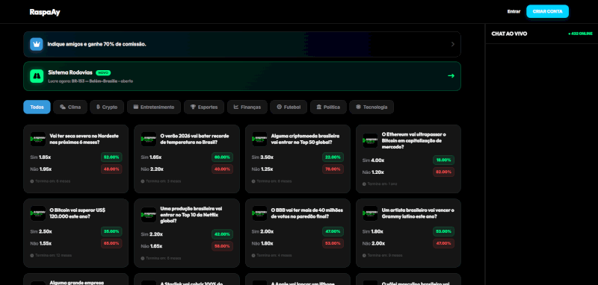Open the 70% commission referral banner
The image size is (598, 285).
(241, 44)
